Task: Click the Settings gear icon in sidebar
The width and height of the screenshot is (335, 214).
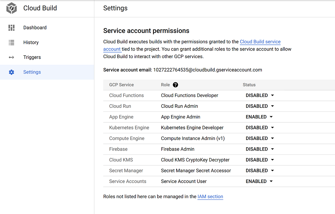Action: [11, 72]
